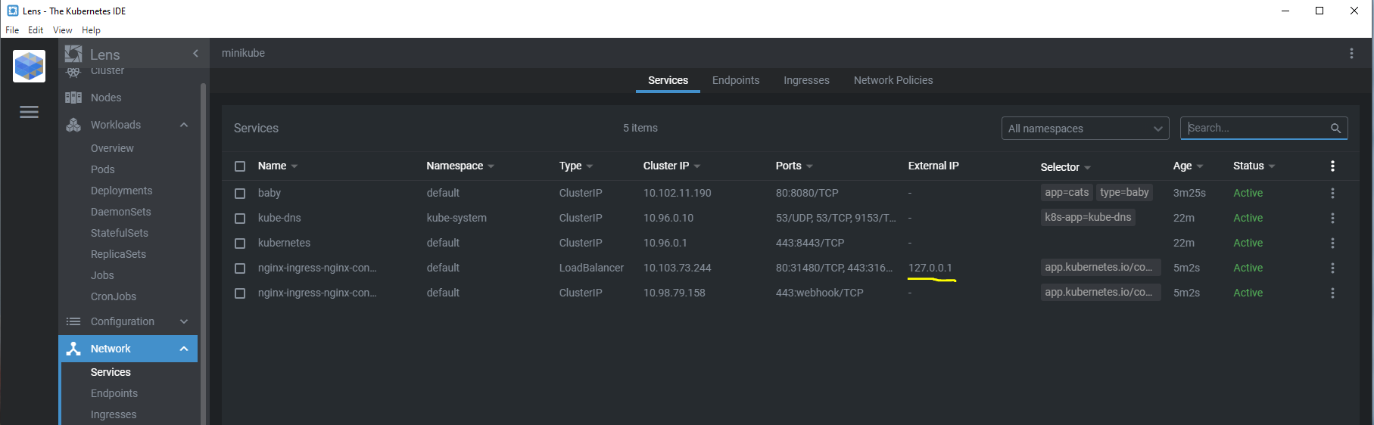Image resolution: width=1374 pixels, height=425 pixels.
Task: Click the 127.0.0.1 external IP cell
Action: tap(930, 268)
